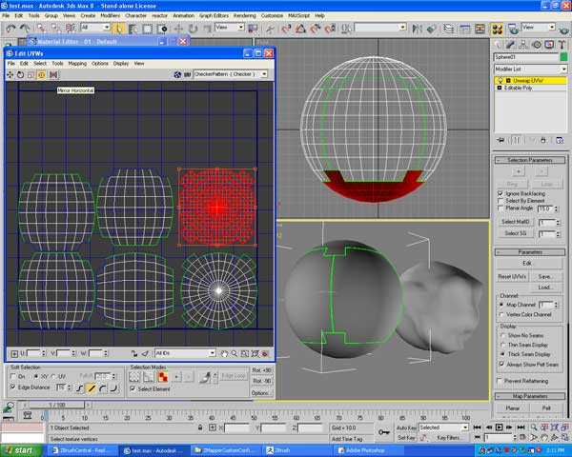Viewport: 572px width, 457px height.
Task: Open the Modifier List dropdown
Action: [x=530, y=69]
